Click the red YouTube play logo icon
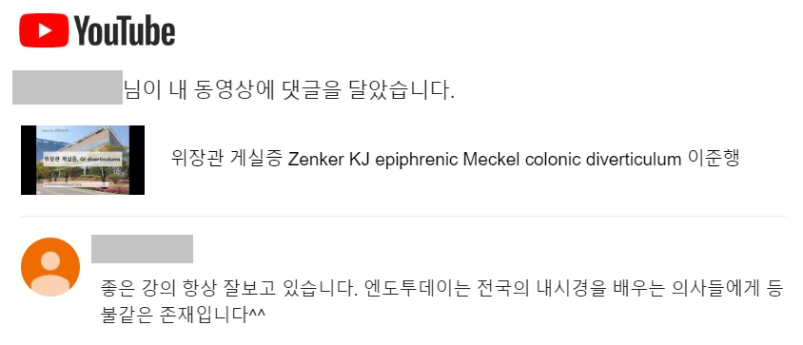The image size is (803, 345). coord(44,30)
